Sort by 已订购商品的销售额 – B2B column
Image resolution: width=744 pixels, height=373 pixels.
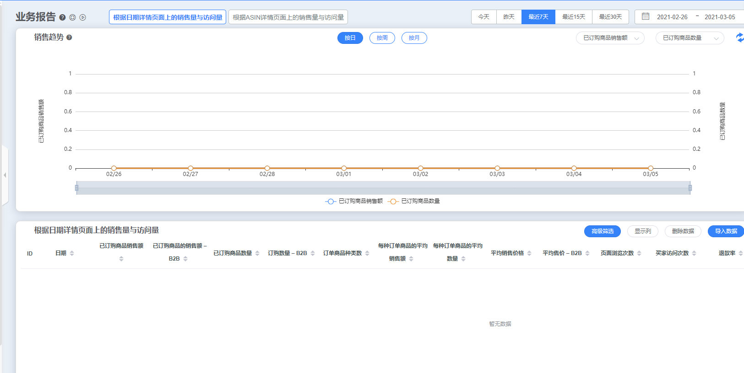point(185,259)
